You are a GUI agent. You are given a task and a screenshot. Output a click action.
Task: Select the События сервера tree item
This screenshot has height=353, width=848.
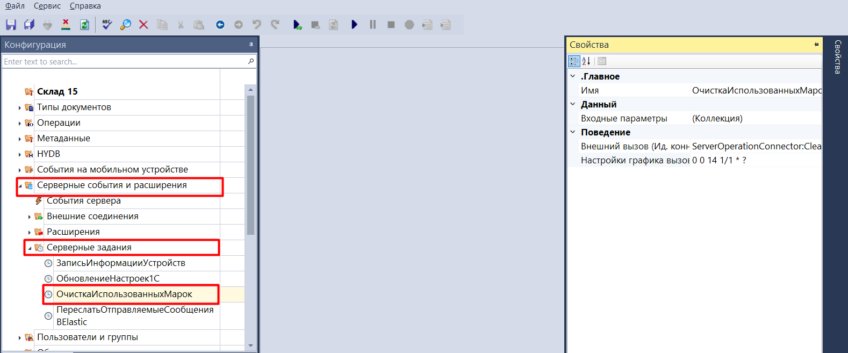(84, 201)
